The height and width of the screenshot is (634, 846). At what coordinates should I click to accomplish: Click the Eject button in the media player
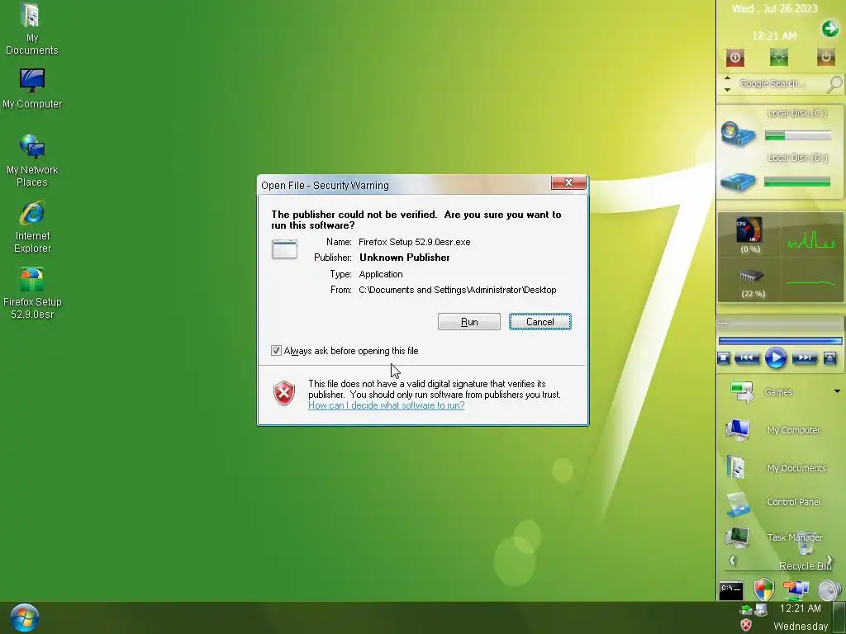pyautogui.click(x=829, y=358)
